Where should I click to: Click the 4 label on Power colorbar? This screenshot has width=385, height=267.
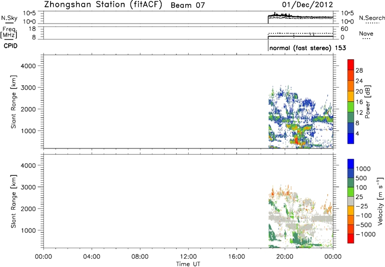[358, 133]
